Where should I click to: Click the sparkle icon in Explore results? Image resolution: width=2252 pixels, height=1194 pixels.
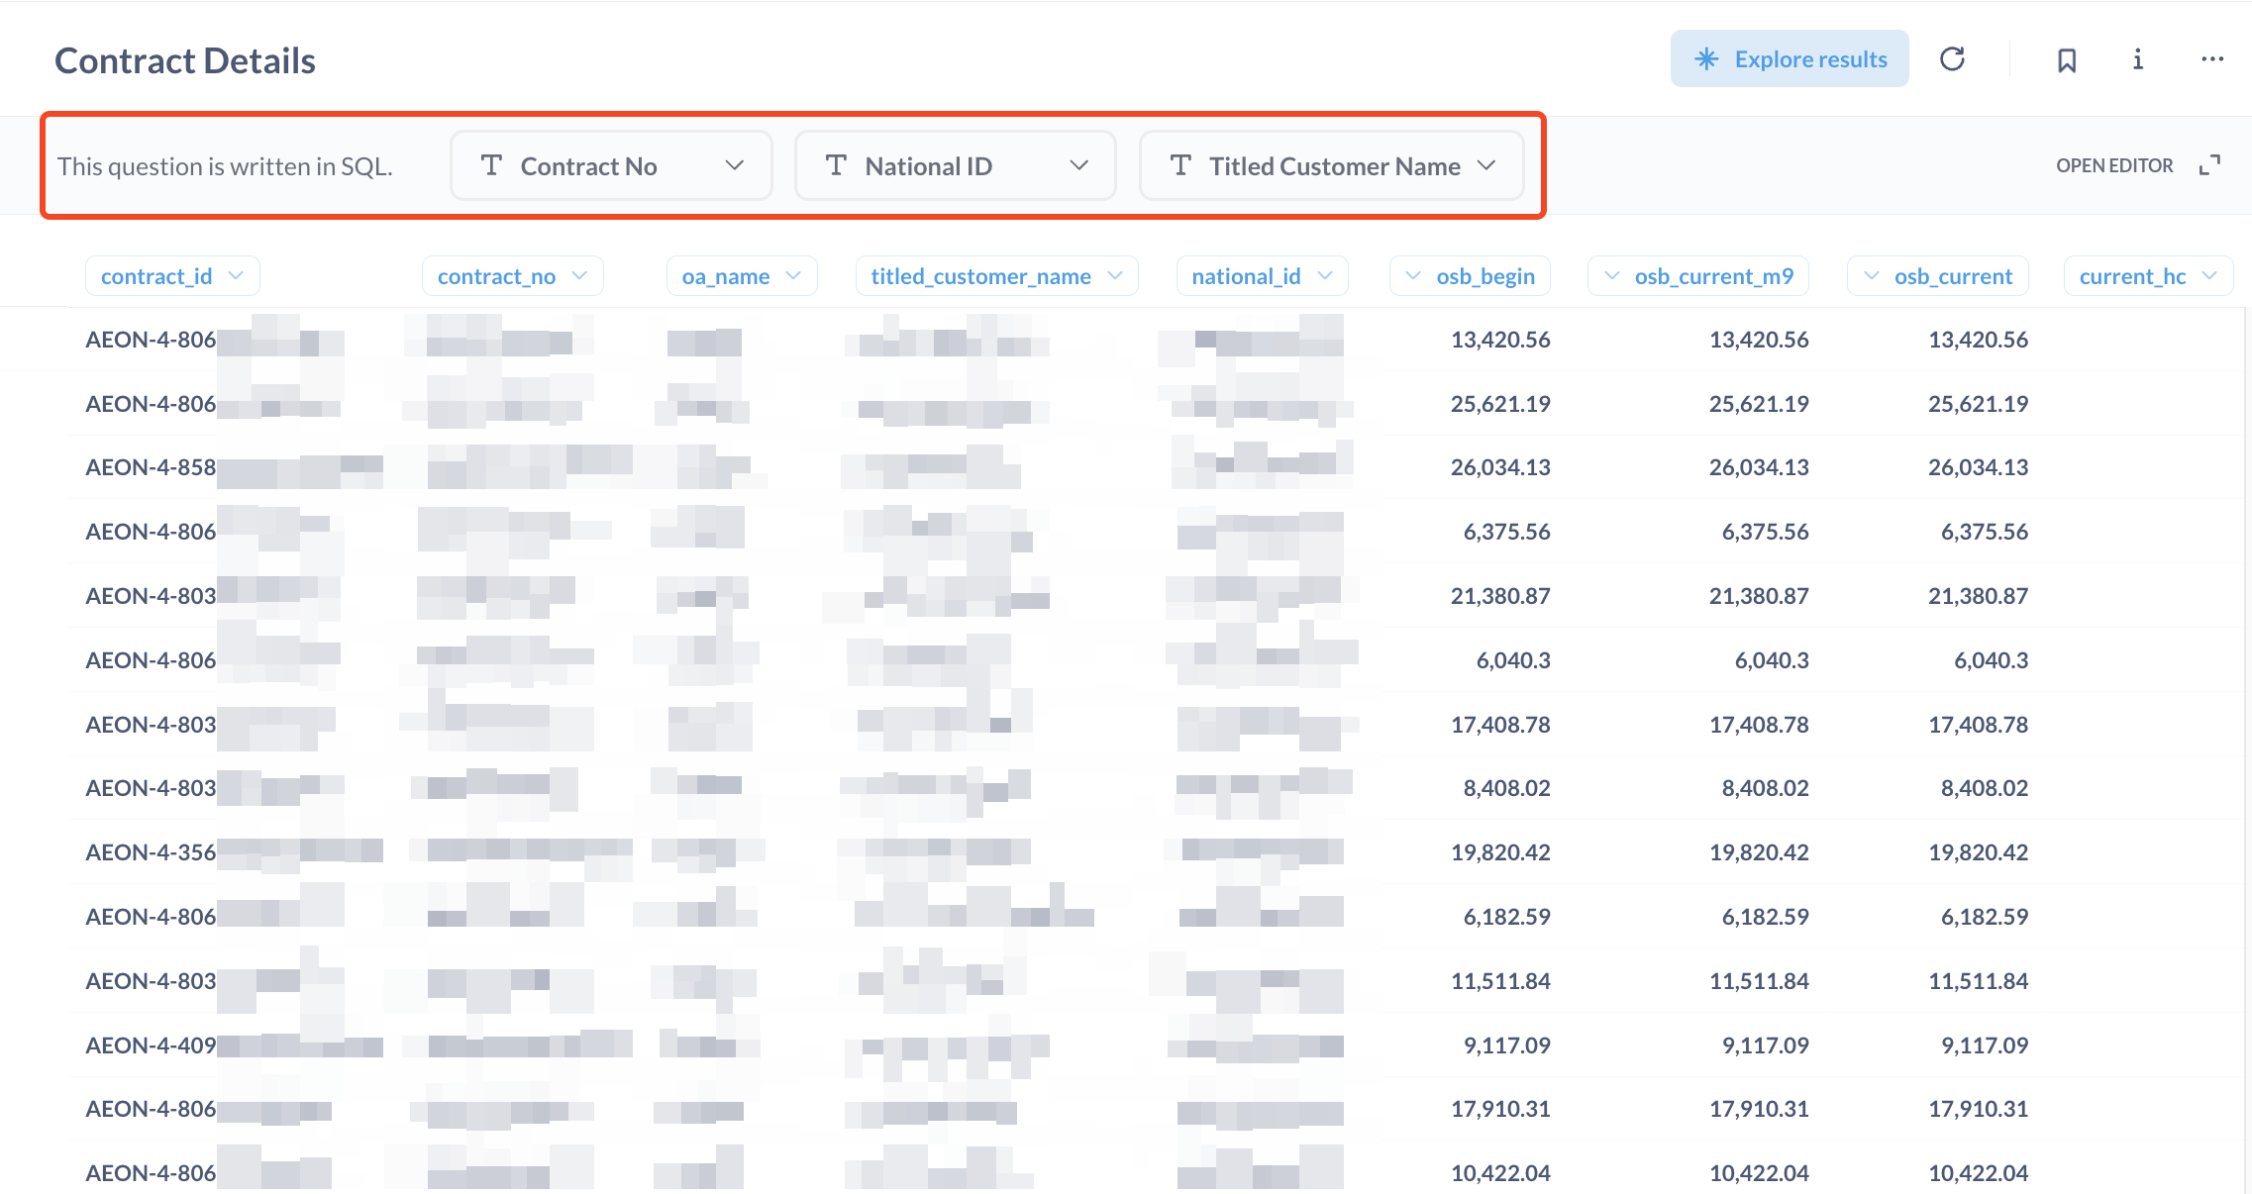[1706, 59]
